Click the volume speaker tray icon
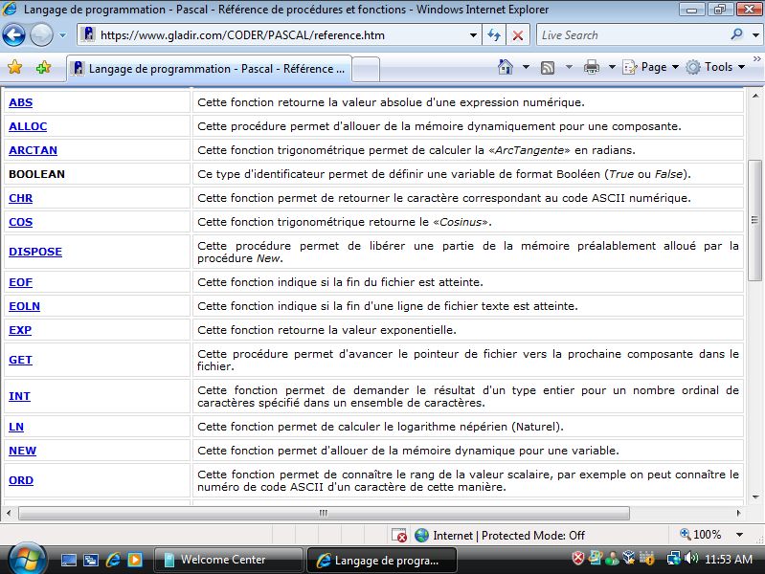This screenshot has height=574, width=765. coord(691,558)
